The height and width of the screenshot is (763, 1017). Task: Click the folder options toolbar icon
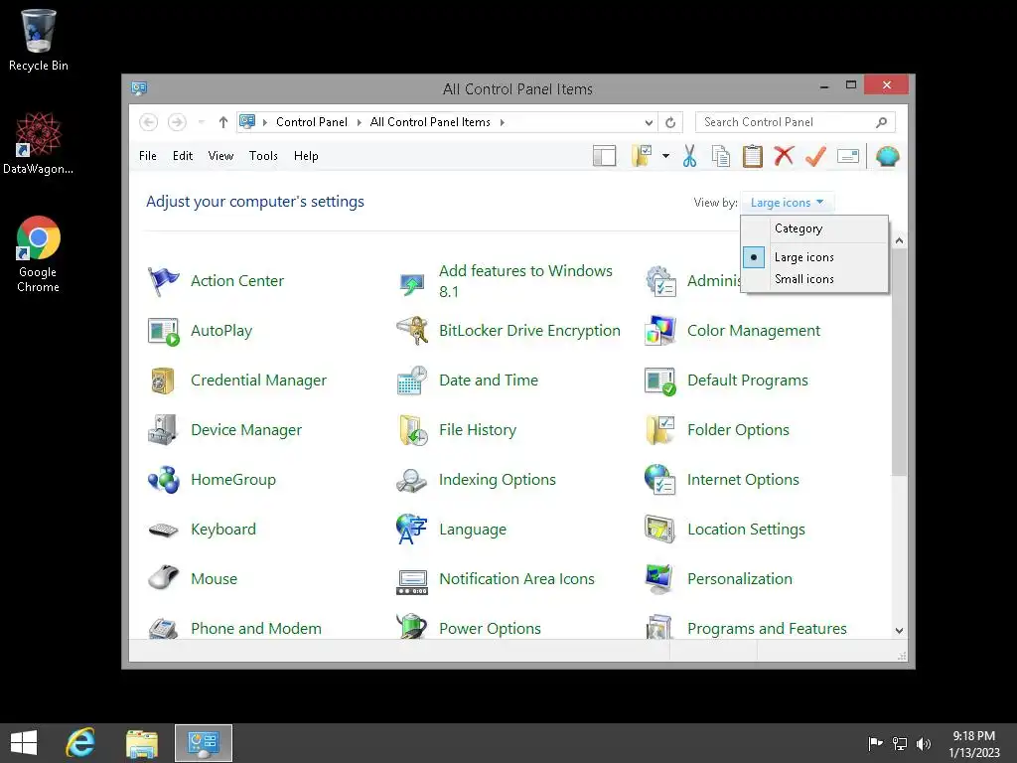pyautogui.click(x=642, y=156)
